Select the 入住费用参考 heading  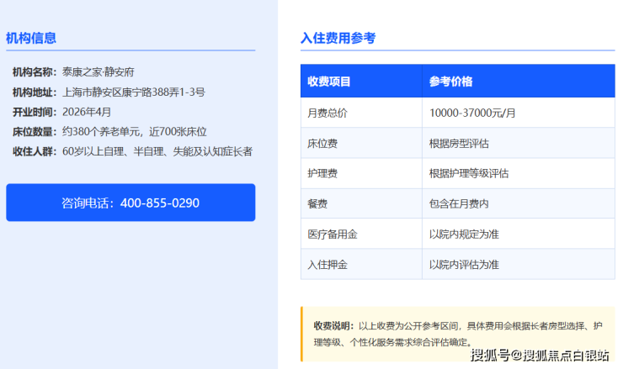[338, 38]
